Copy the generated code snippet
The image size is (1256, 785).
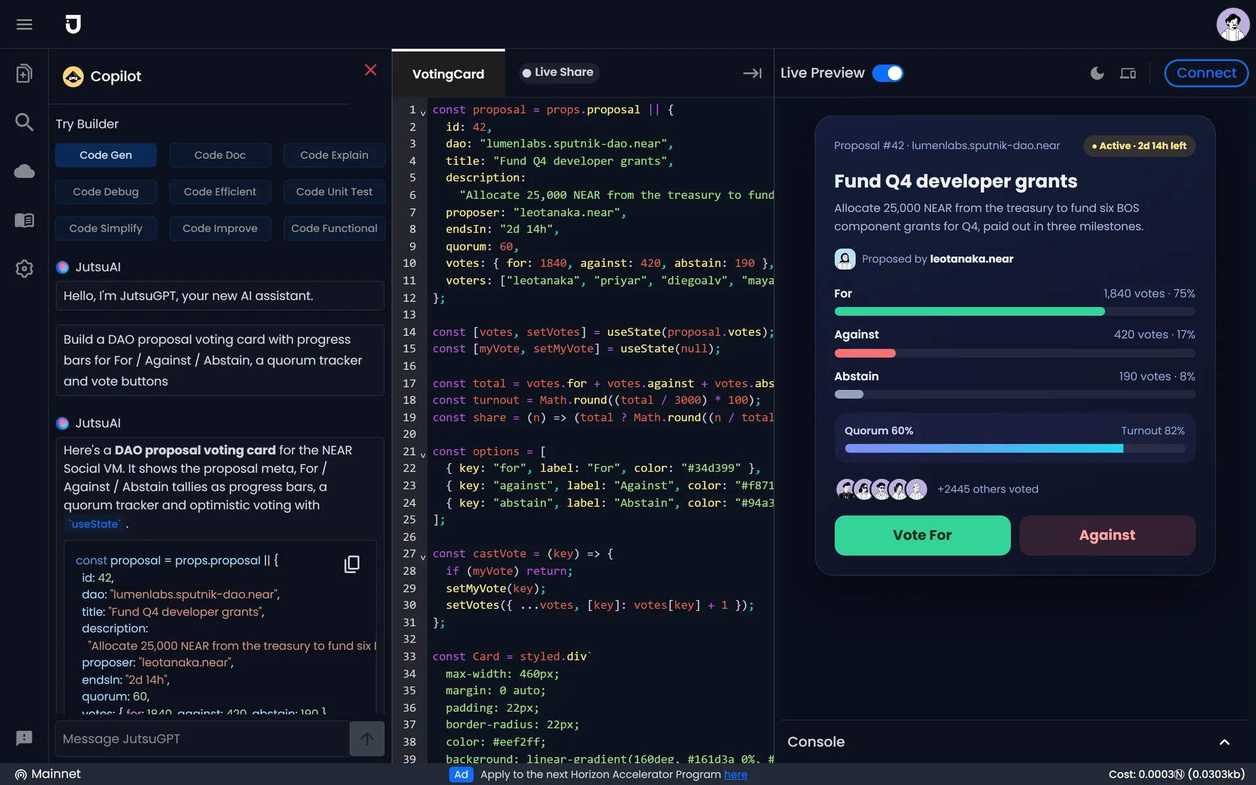pyautogui.click(x=352, y=564)
